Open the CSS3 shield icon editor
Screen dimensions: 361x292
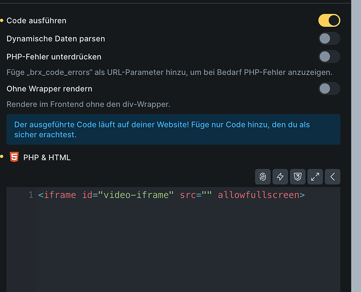[298, 177]
